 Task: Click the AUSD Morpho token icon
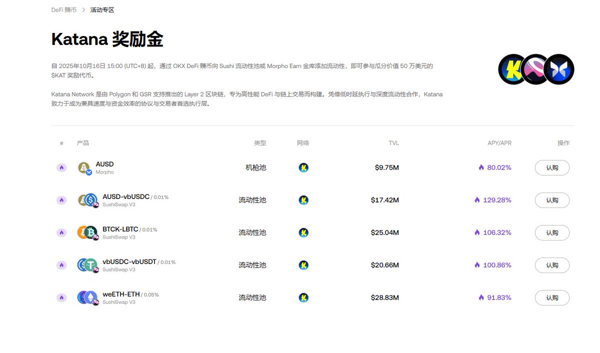[85, 168]
